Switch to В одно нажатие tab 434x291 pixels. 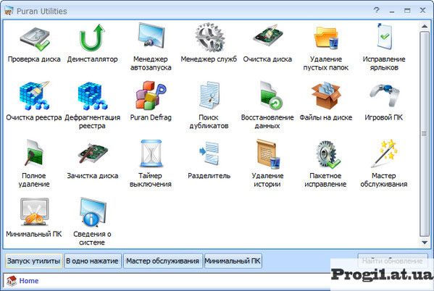tap(92, 261)
